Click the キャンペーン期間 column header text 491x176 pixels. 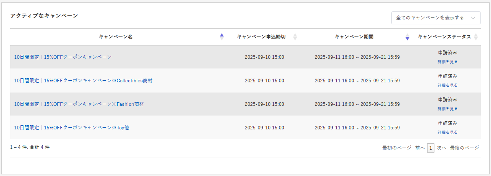(354, 37)
